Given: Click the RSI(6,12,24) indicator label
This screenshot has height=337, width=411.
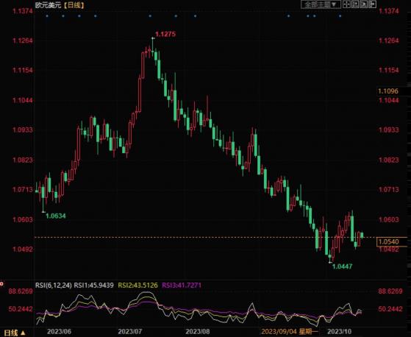Looking at the screenshot, I should pyautogui.click(x=54, y=285).
